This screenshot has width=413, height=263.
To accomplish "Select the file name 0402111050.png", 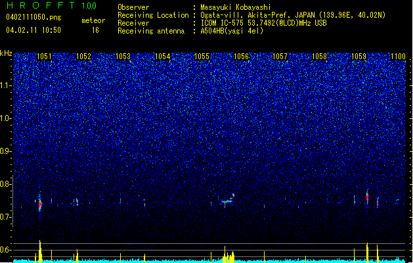I will 33,17.
